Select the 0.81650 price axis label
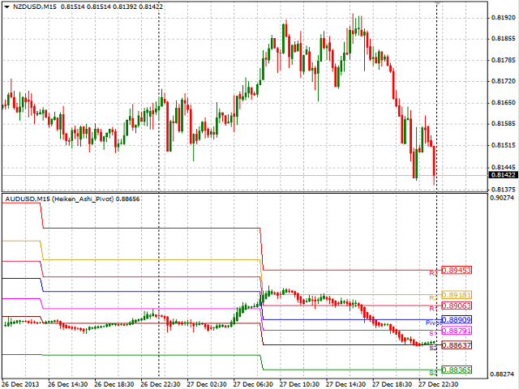Image resolution: width=519 pixels, height=389 pixels. pos(504,103)
